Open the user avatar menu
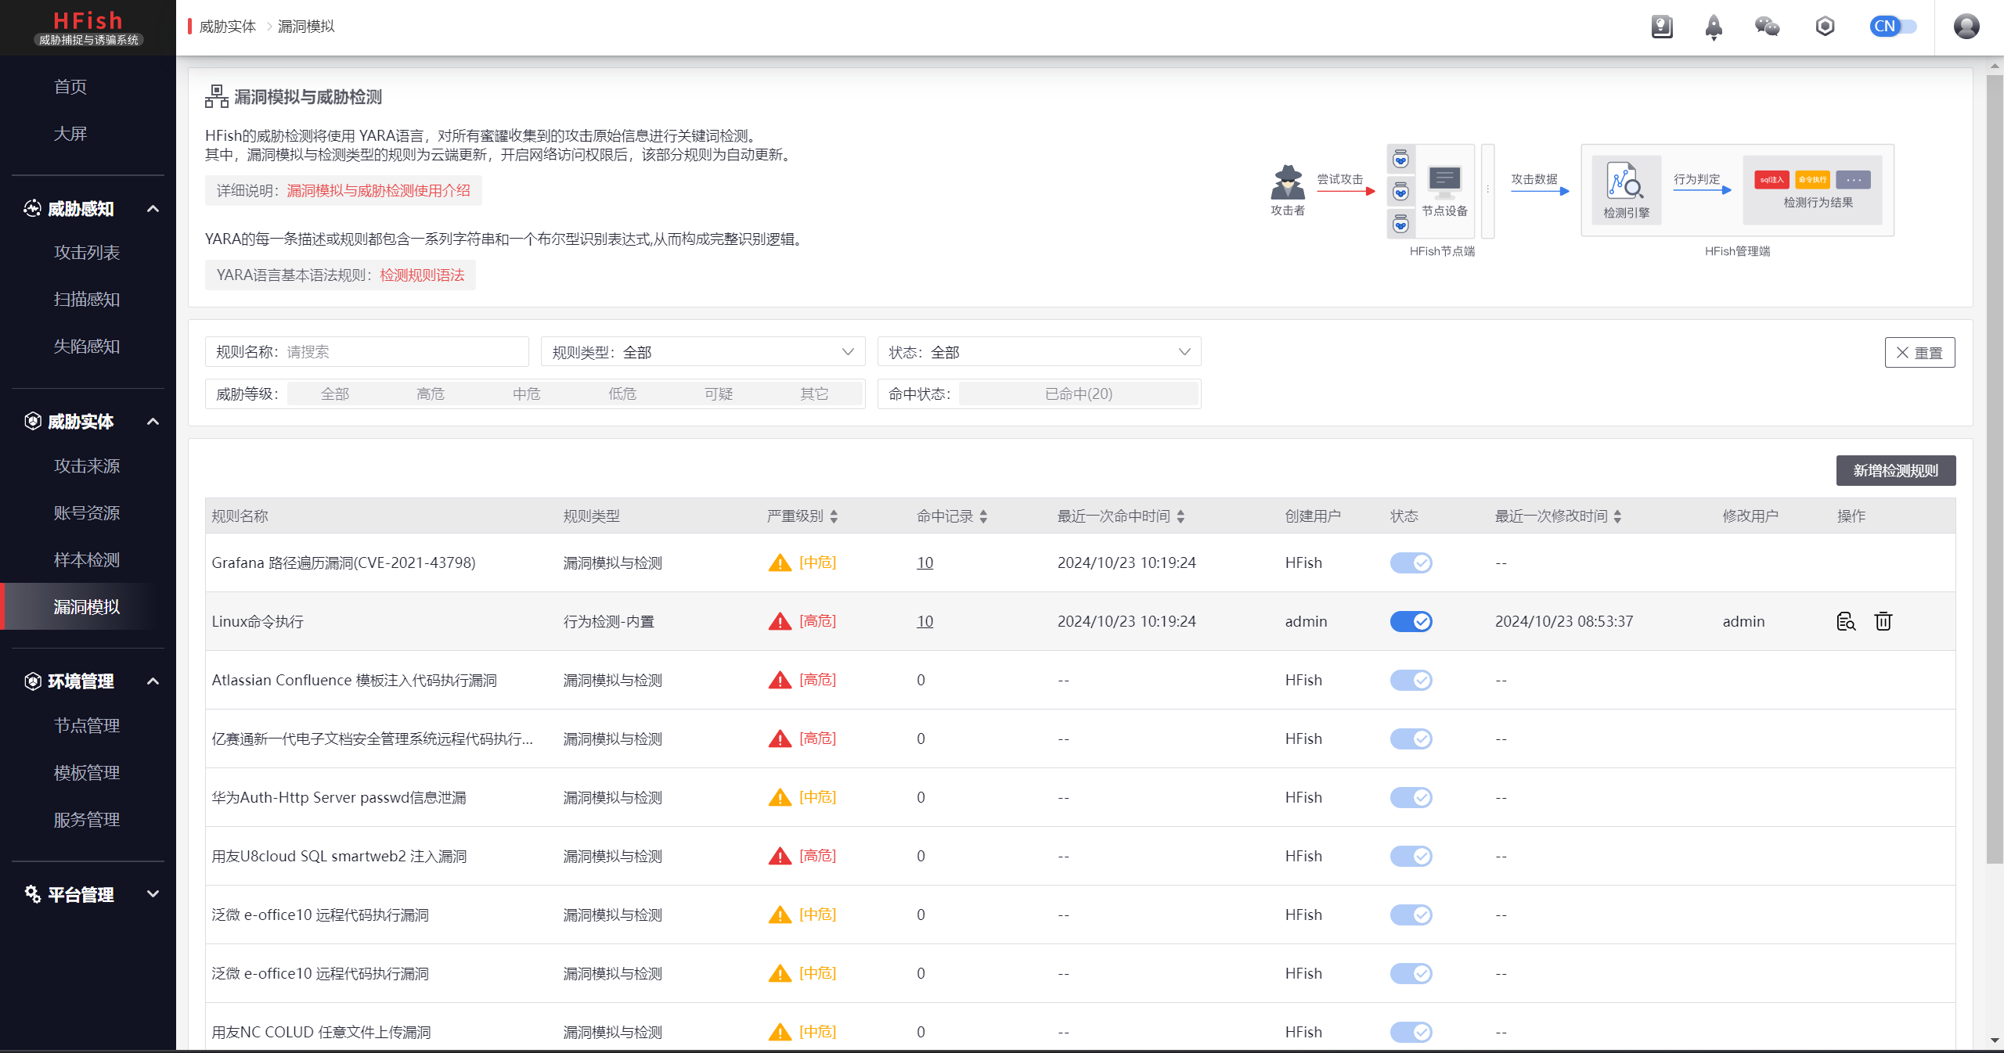Image resolution: width=2004 pixels, height=1053 pixels. coord(1966,27)
